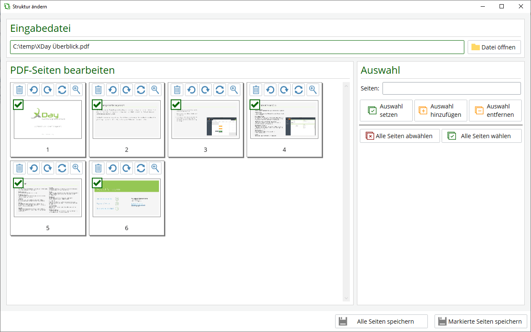
Task: Focus the Seiten input field
Action: coord(451,88)
